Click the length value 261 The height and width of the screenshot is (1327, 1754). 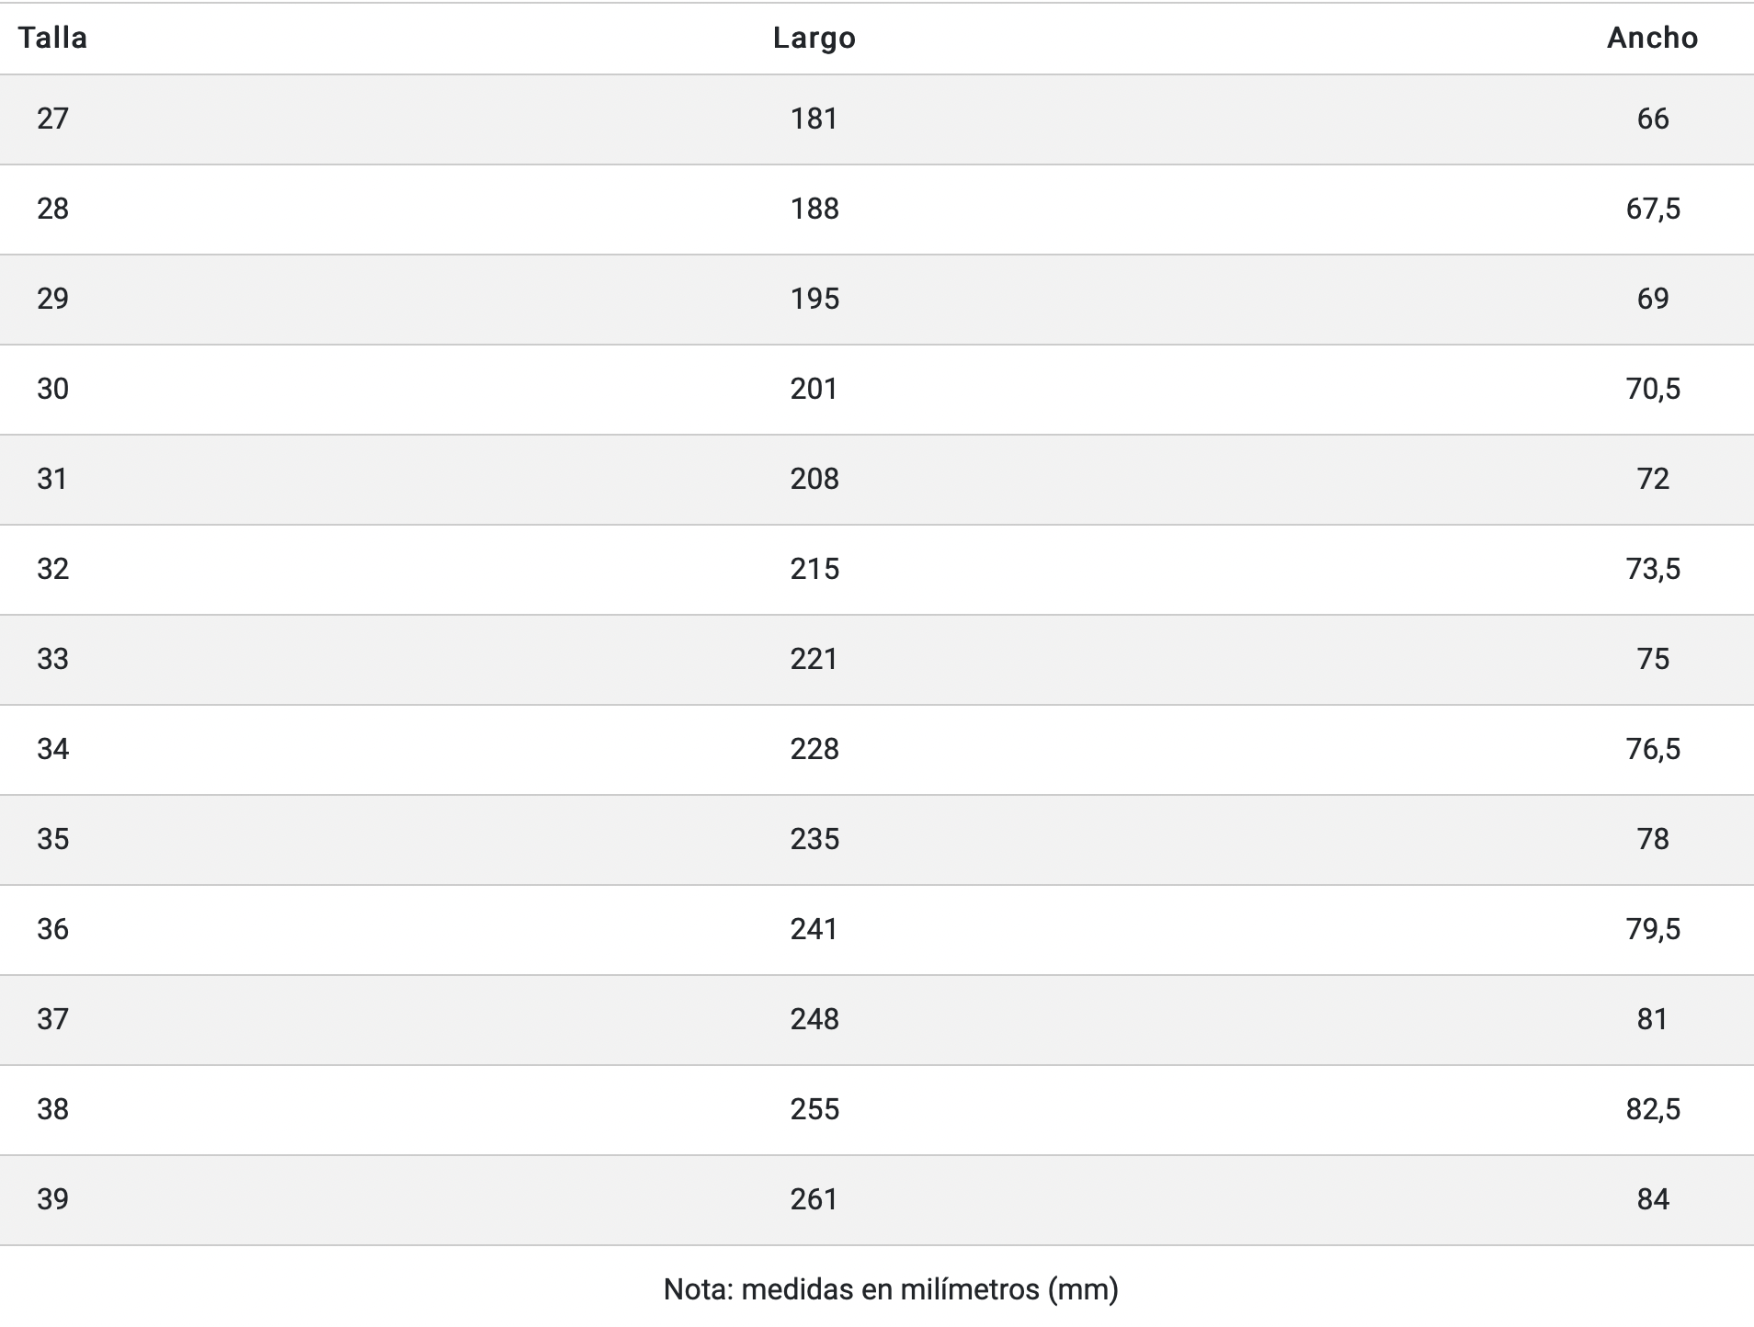click(x=814, y=1199)
